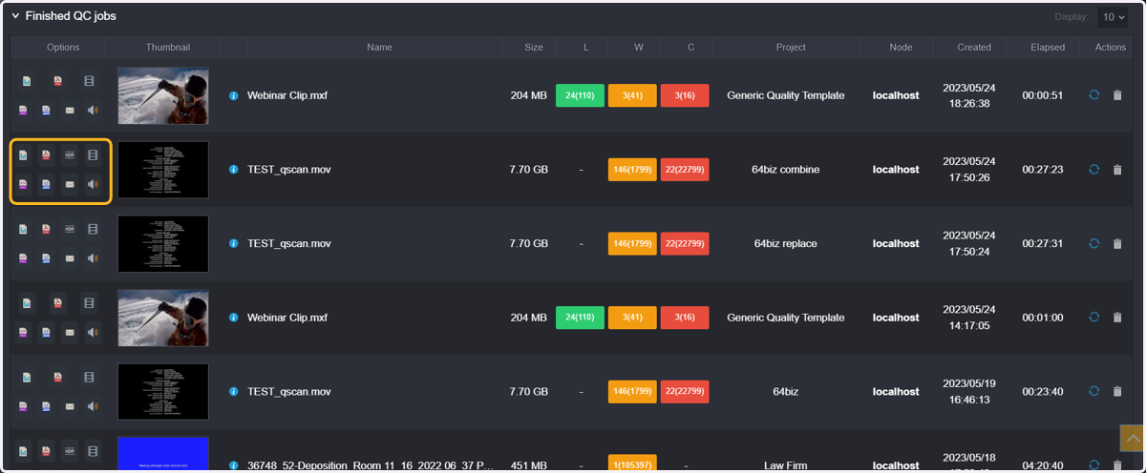This screenshot has height=473, width=1146.
Task: Open chart report icon for 64biz combine job
Action: coord(23,155)
